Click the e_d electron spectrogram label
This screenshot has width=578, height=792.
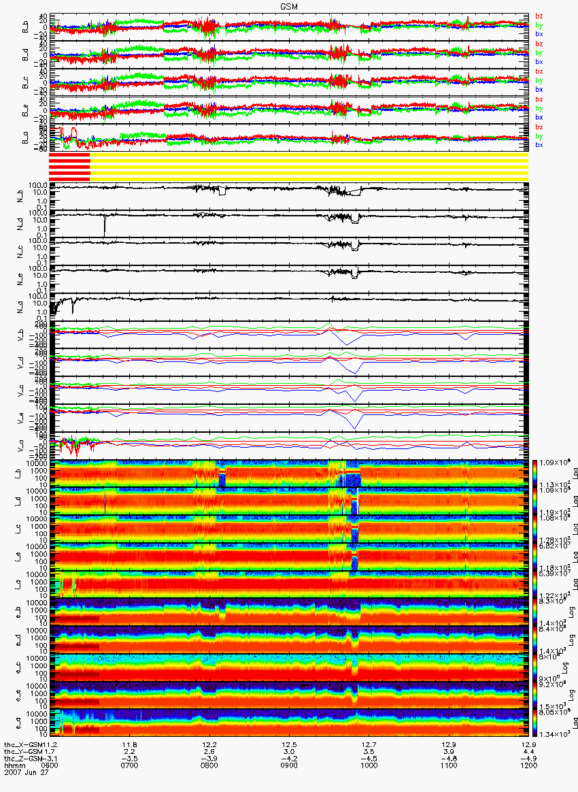tap(18, 640)
